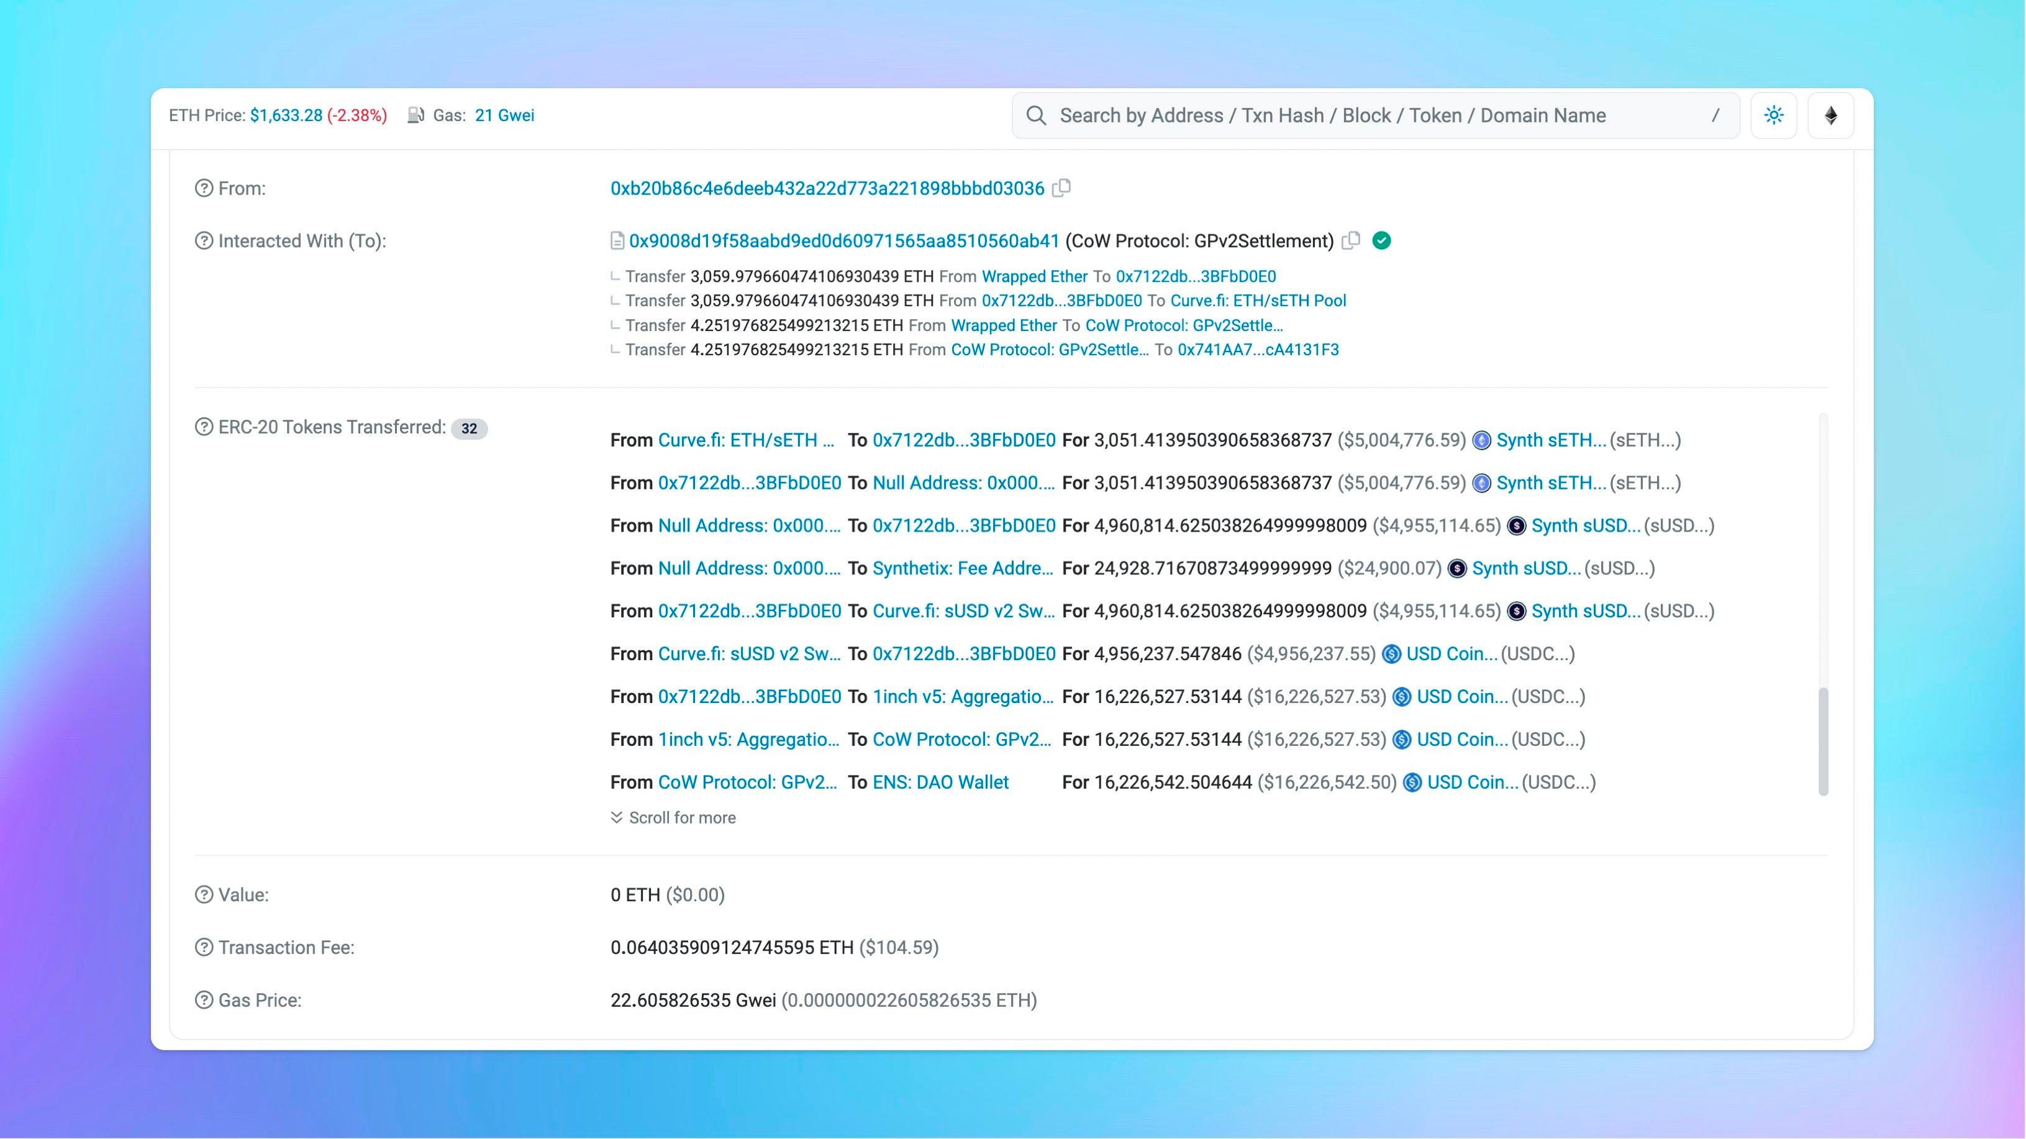The width and height of the screenshot is (2026, 1139).
Task: Expand token list via Scroll for more
Action: [x=673, y=817]
